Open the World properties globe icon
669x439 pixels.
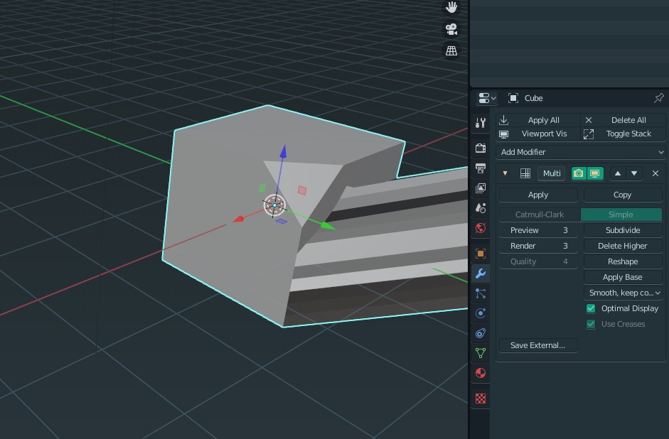481,228
